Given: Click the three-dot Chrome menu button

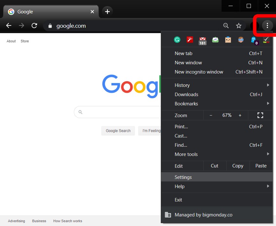Looking at the screenshot, I should click(x=267, y=25).
